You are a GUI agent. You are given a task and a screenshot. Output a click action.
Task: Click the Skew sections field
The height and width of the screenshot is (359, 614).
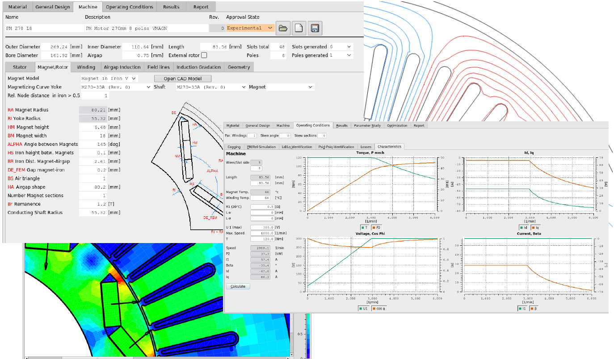click(x=322, y=135)
